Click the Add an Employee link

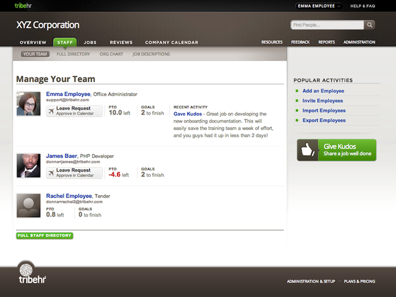pos(323,91)
